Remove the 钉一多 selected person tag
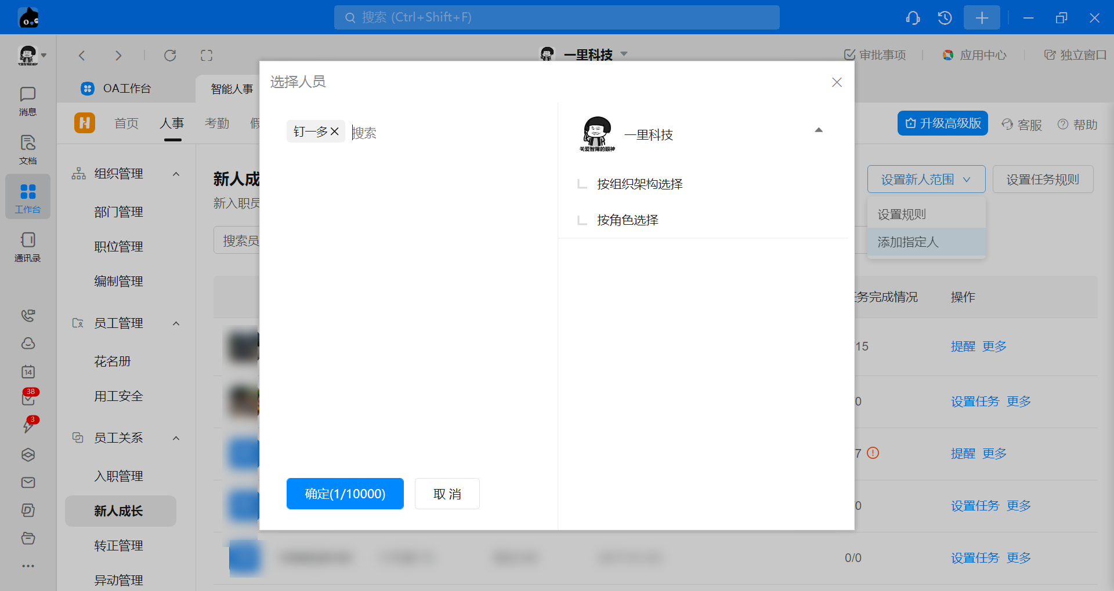Viewport: 1114px width, 591px height. click(x=335, y=132)
